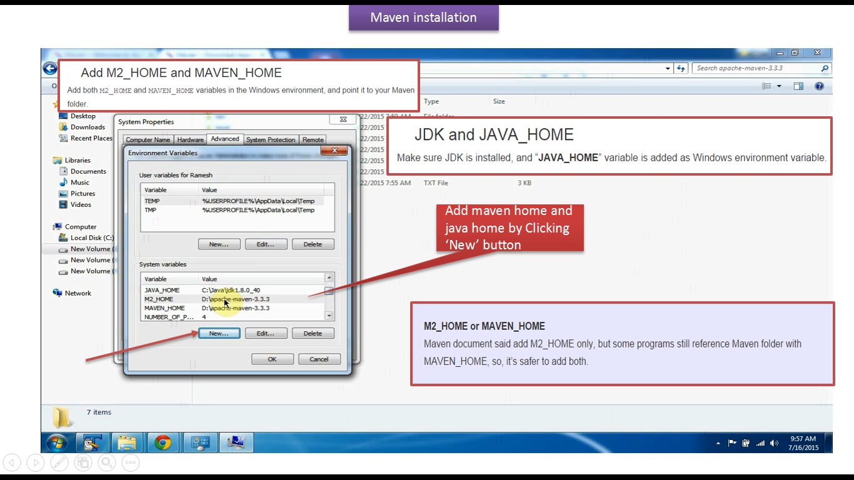The image size is (854, 480).
Task: Open the Windows Start orb
Action: 56,443
